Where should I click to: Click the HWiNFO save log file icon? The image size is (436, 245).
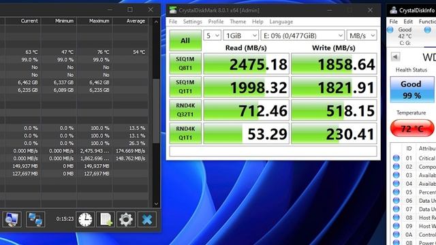106,219
